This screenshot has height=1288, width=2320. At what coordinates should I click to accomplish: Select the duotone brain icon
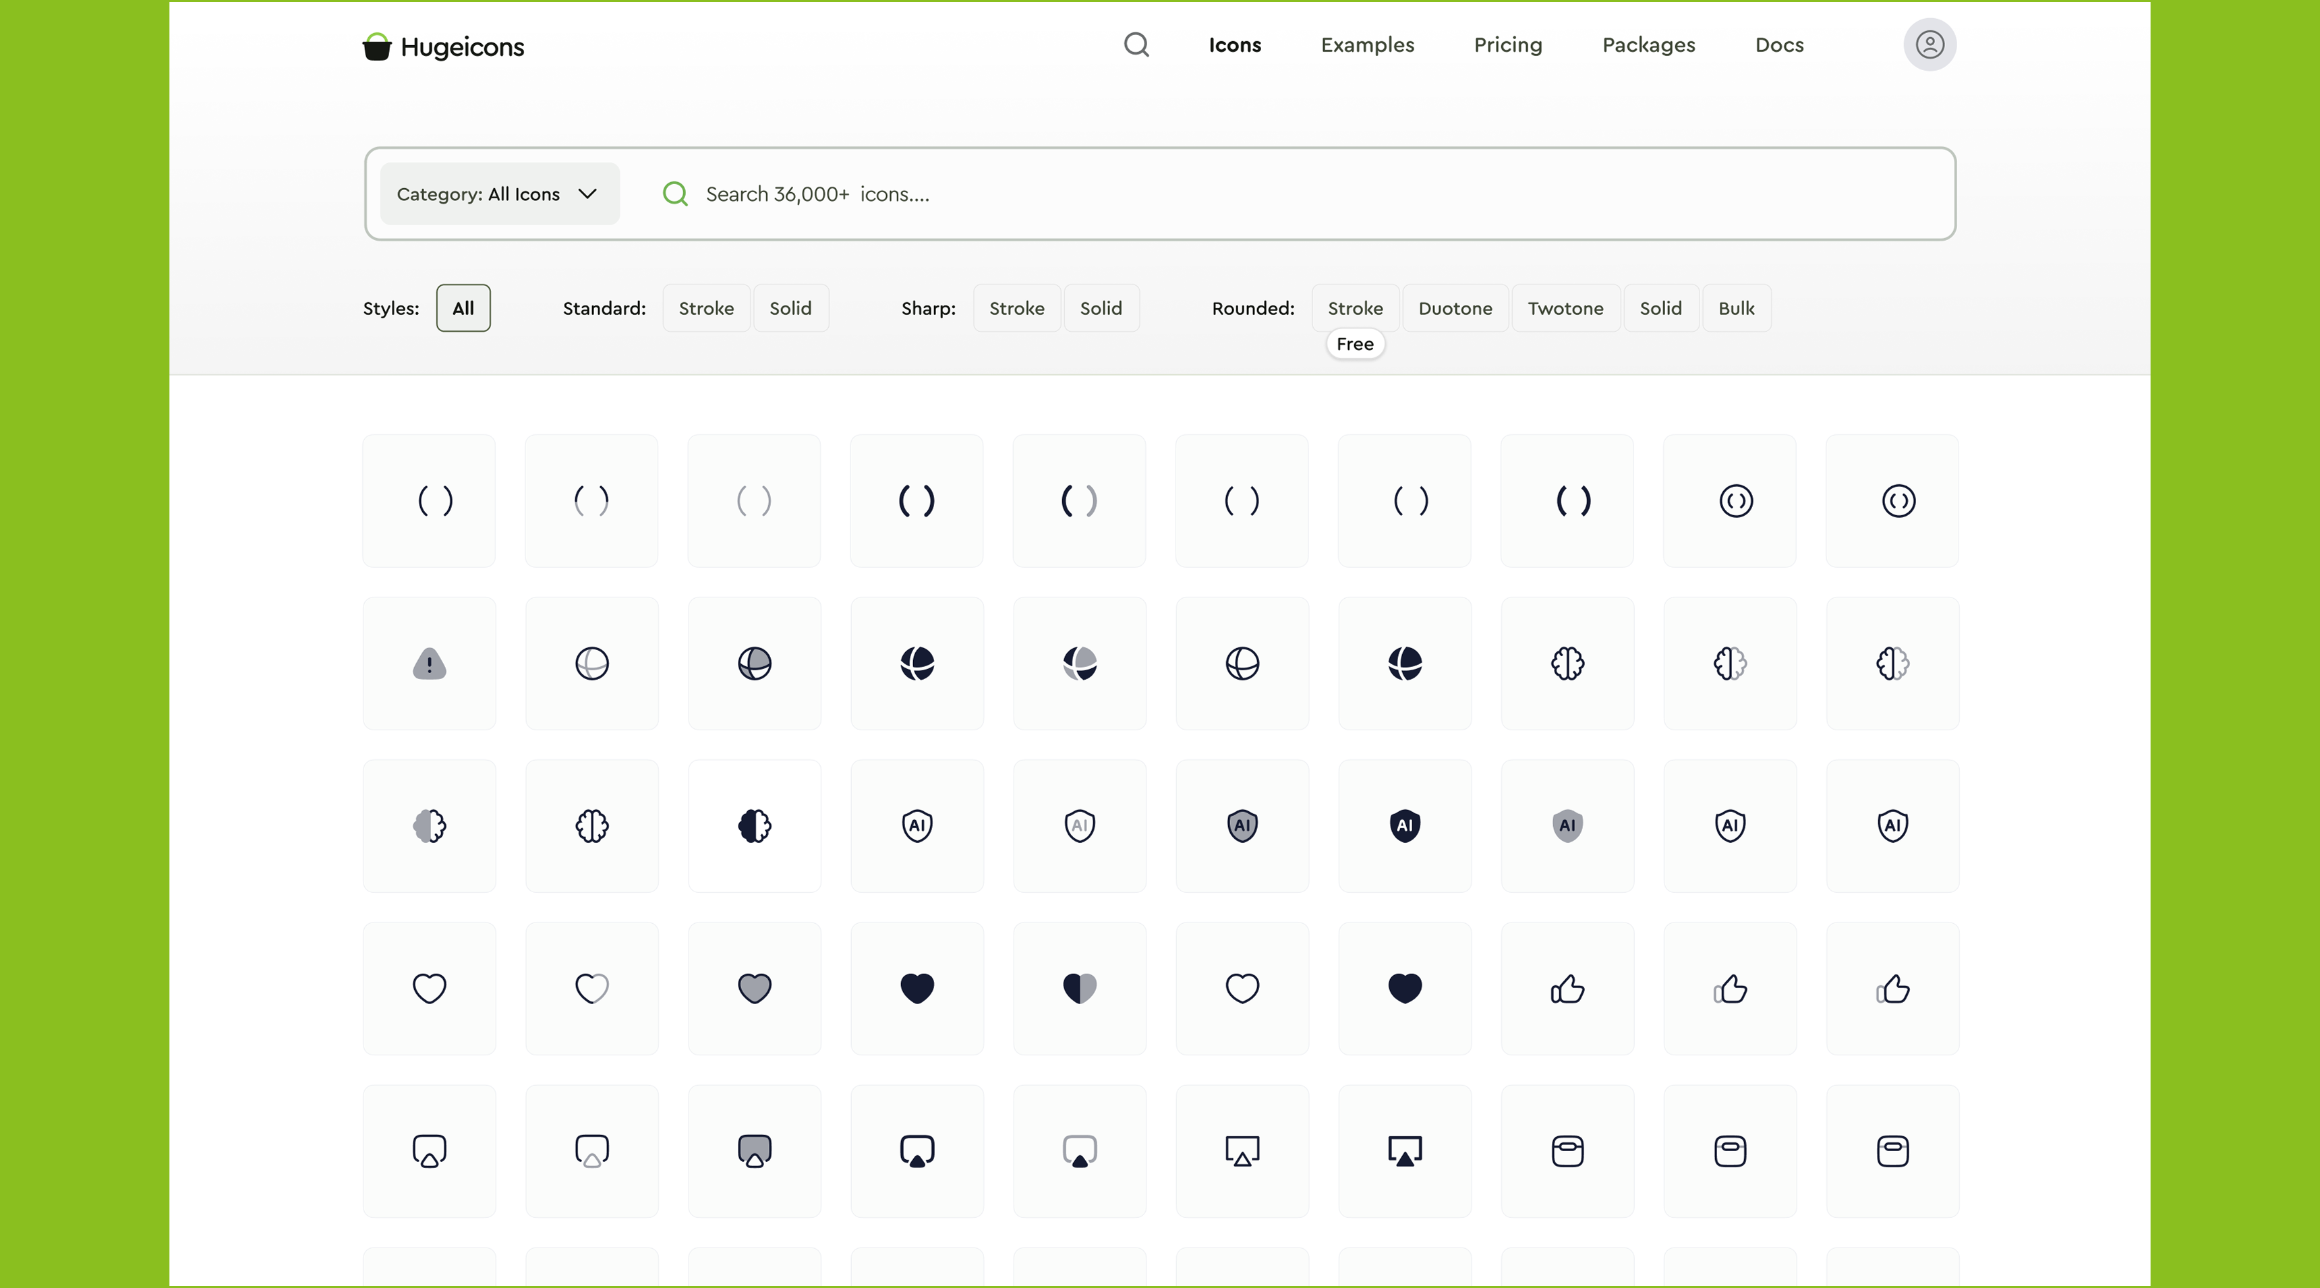(x=1729, y=664)
